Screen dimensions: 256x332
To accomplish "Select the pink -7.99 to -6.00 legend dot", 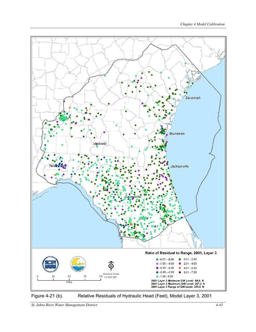I will 157,264.
